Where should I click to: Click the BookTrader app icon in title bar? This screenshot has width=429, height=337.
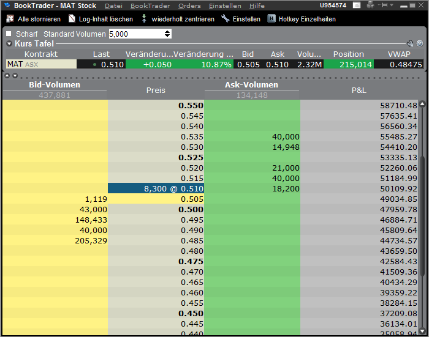coord(7,5)
